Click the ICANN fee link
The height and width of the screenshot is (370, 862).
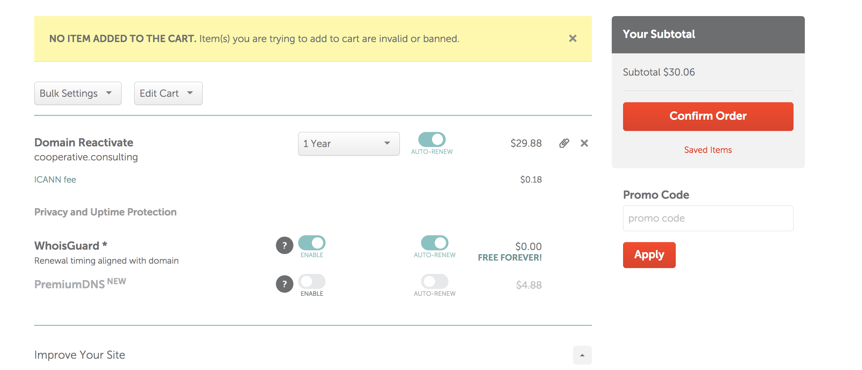tap(55, 180)
